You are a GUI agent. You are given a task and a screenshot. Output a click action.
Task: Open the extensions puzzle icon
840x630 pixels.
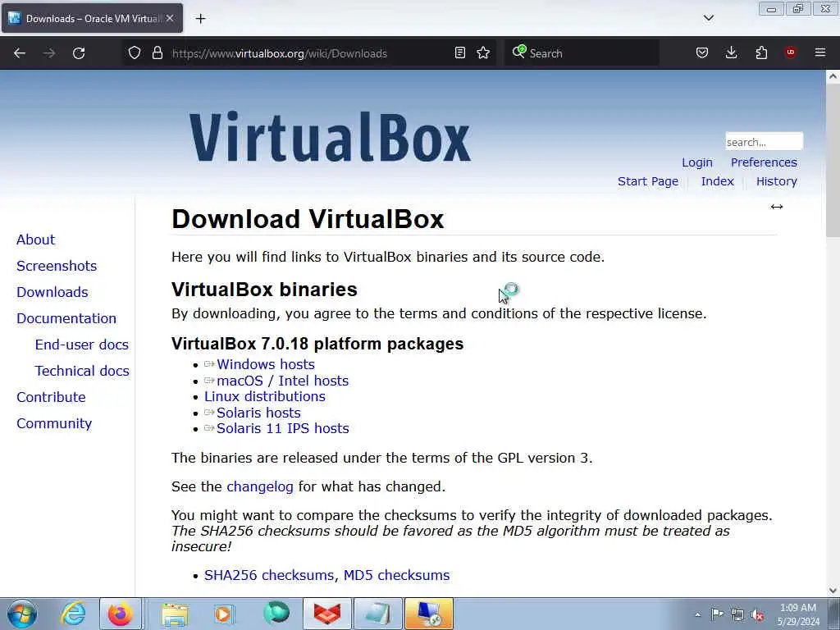(x=761, y=52)
